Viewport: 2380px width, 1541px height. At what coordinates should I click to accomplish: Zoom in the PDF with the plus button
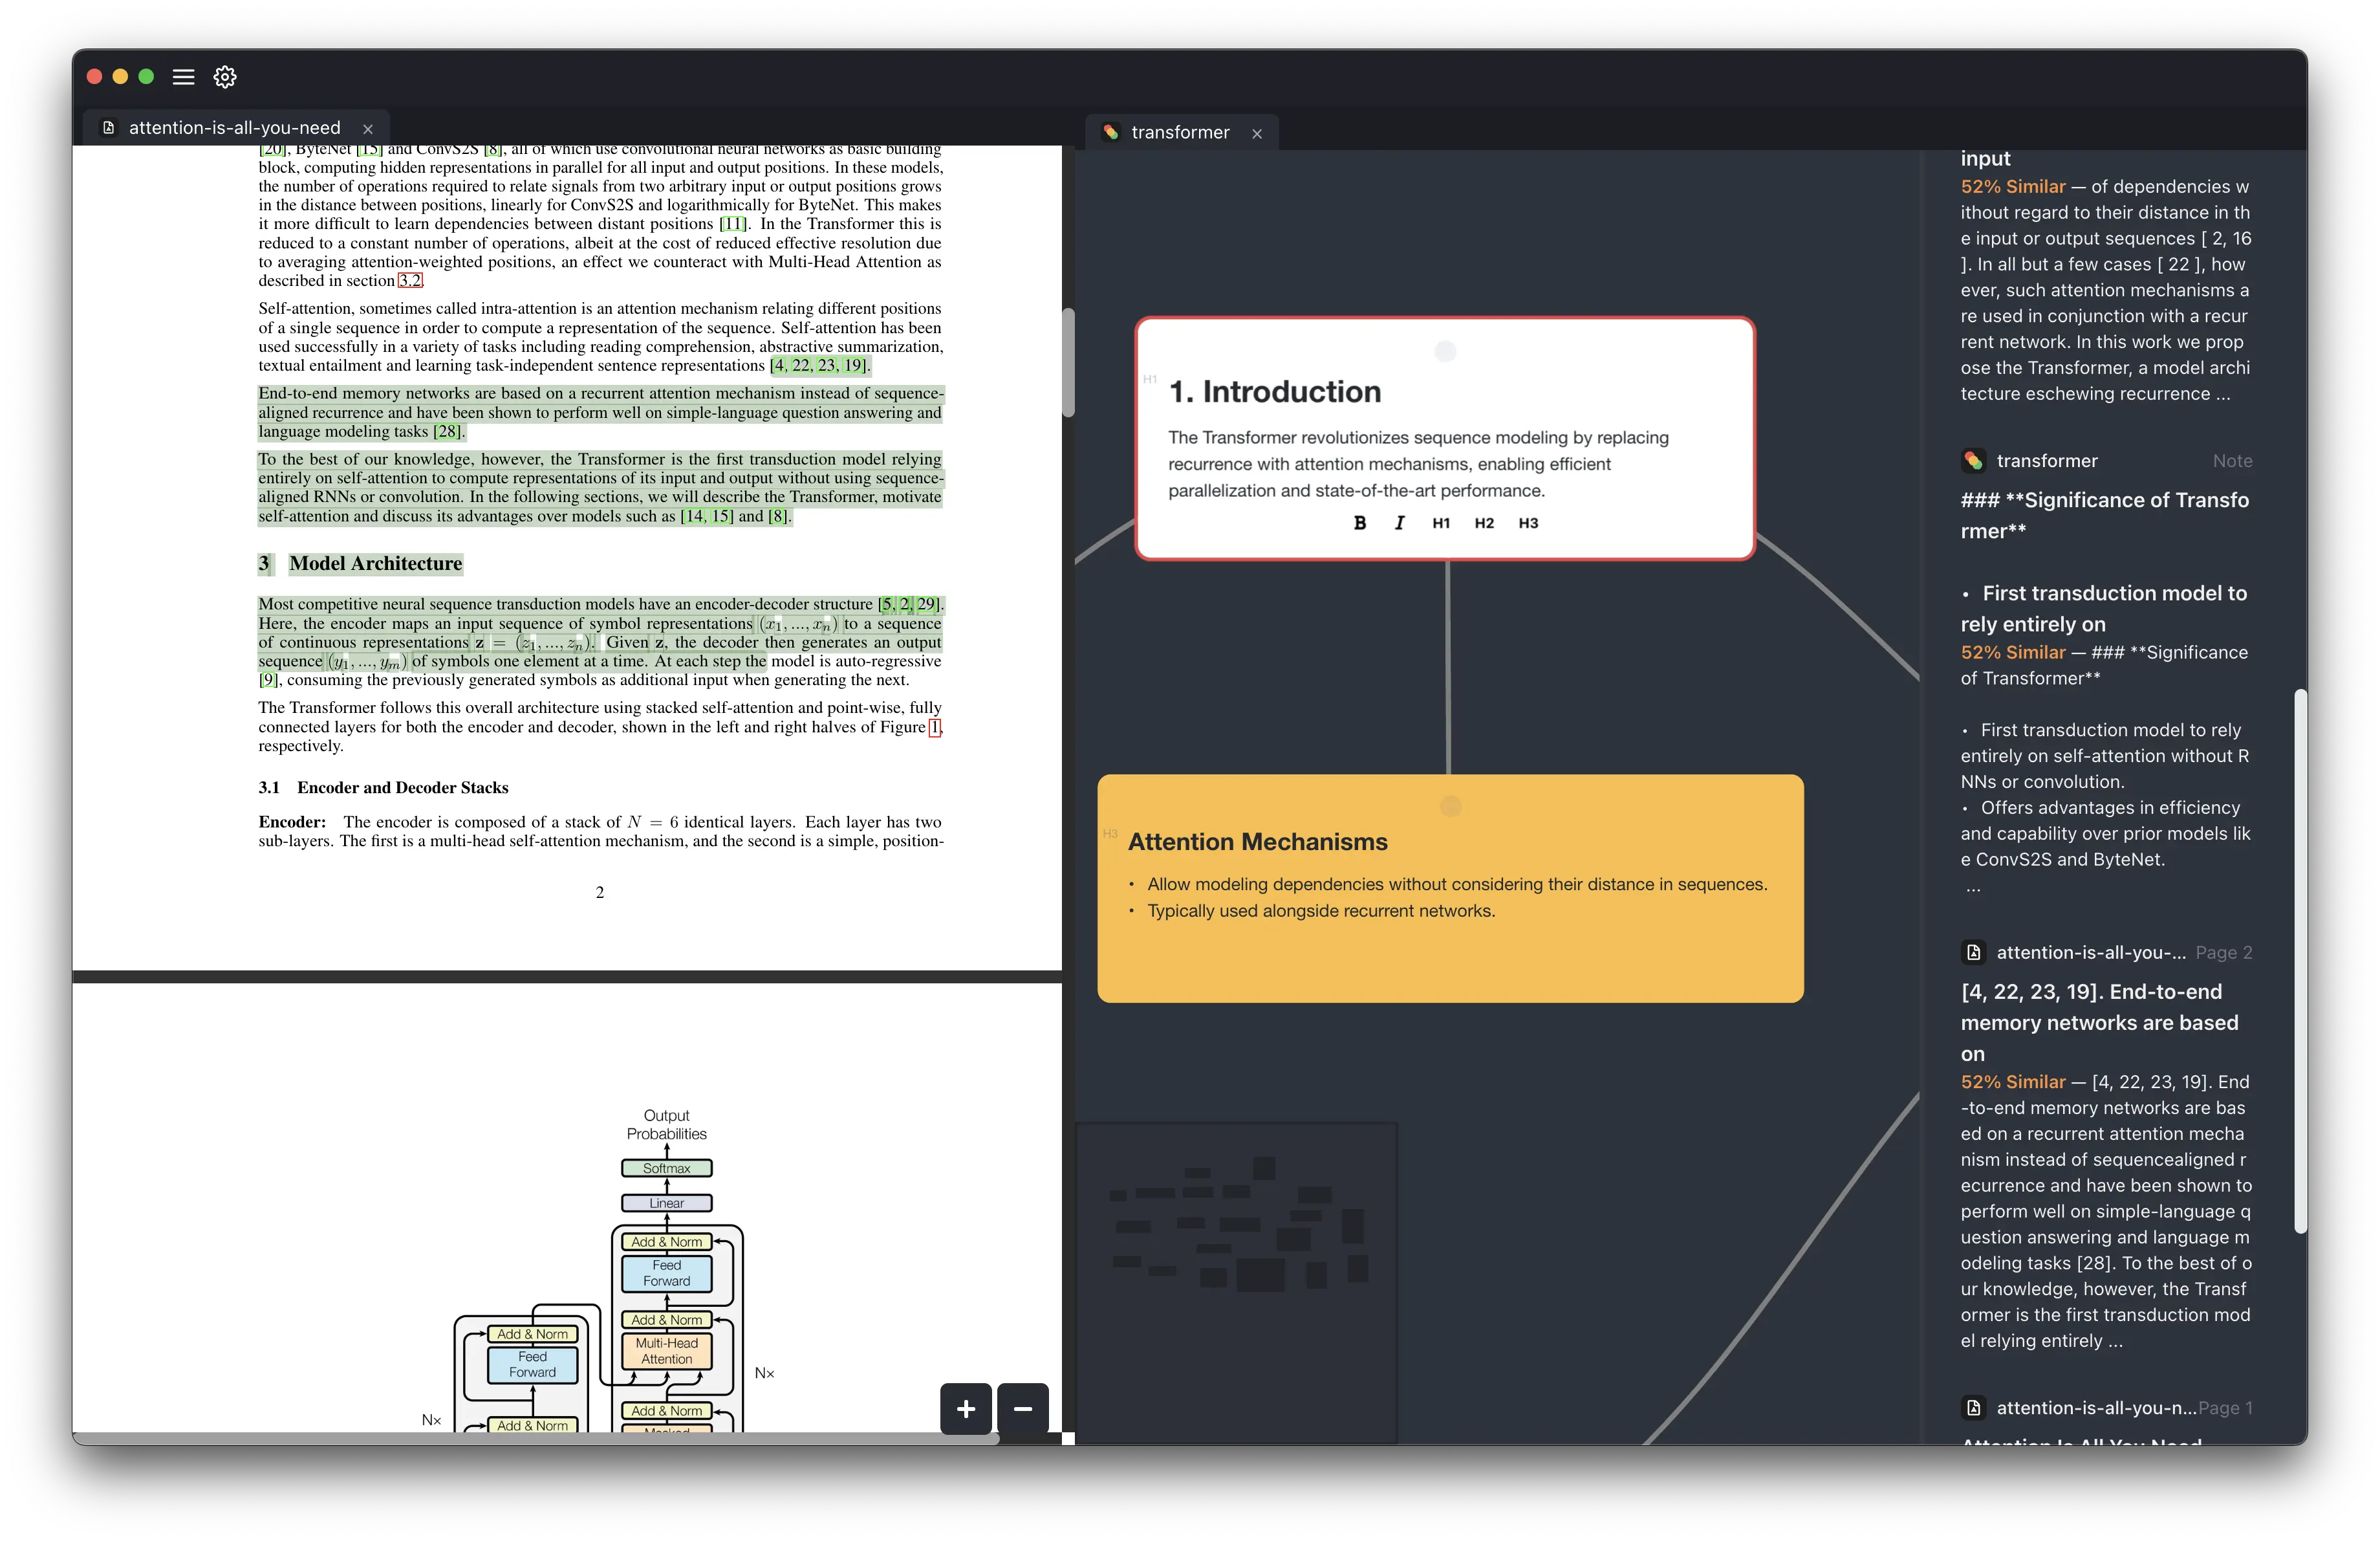pos(966,1408)
